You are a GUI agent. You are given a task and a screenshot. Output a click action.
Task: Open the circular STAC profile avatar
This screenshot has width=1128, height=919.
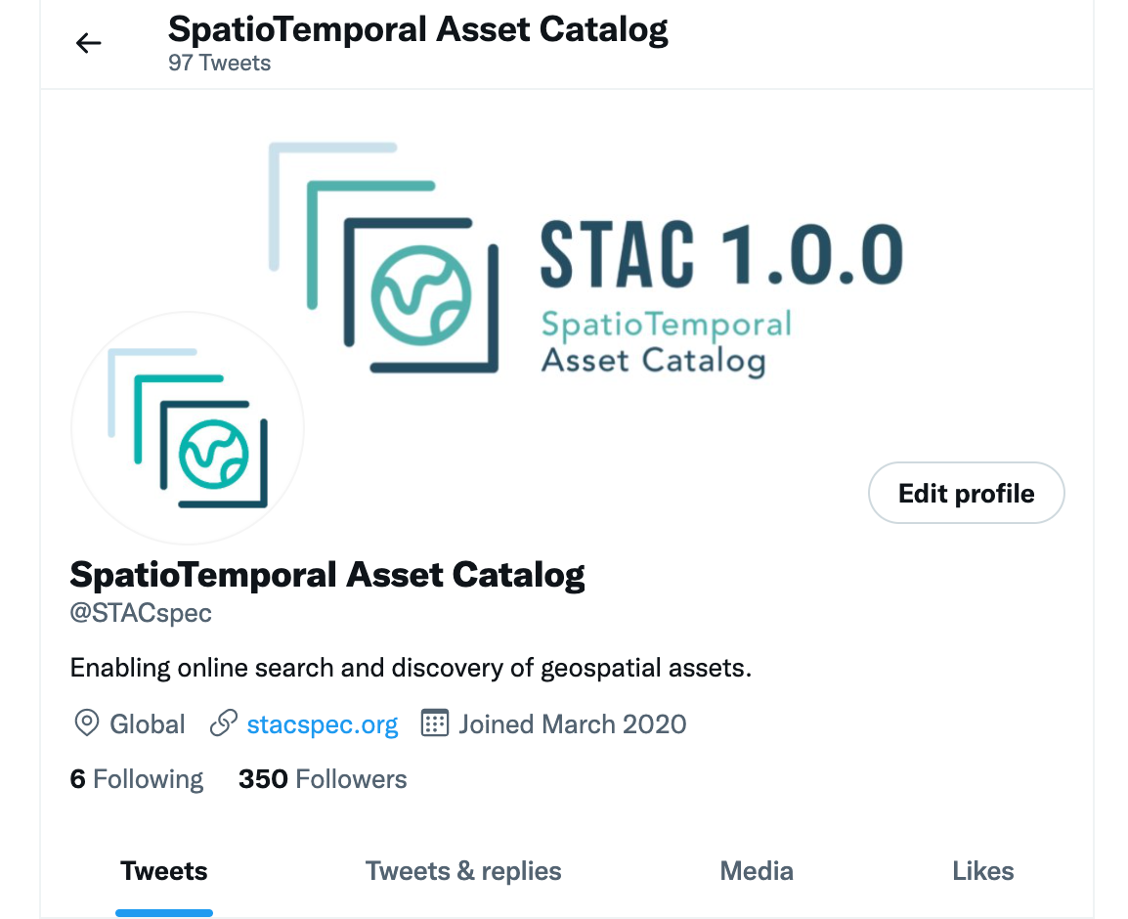tap(187, 428)
